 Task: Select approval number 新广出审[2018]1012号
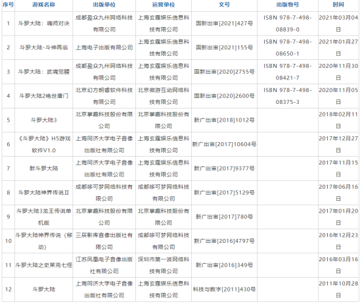[x=224, y=120]
